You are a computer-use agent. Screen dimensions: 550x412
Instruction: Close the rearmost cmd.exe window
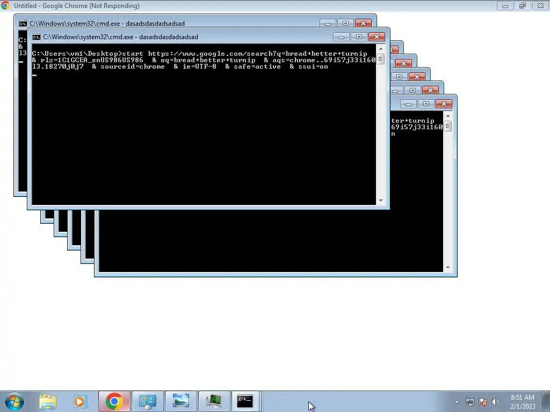(364, 24)
